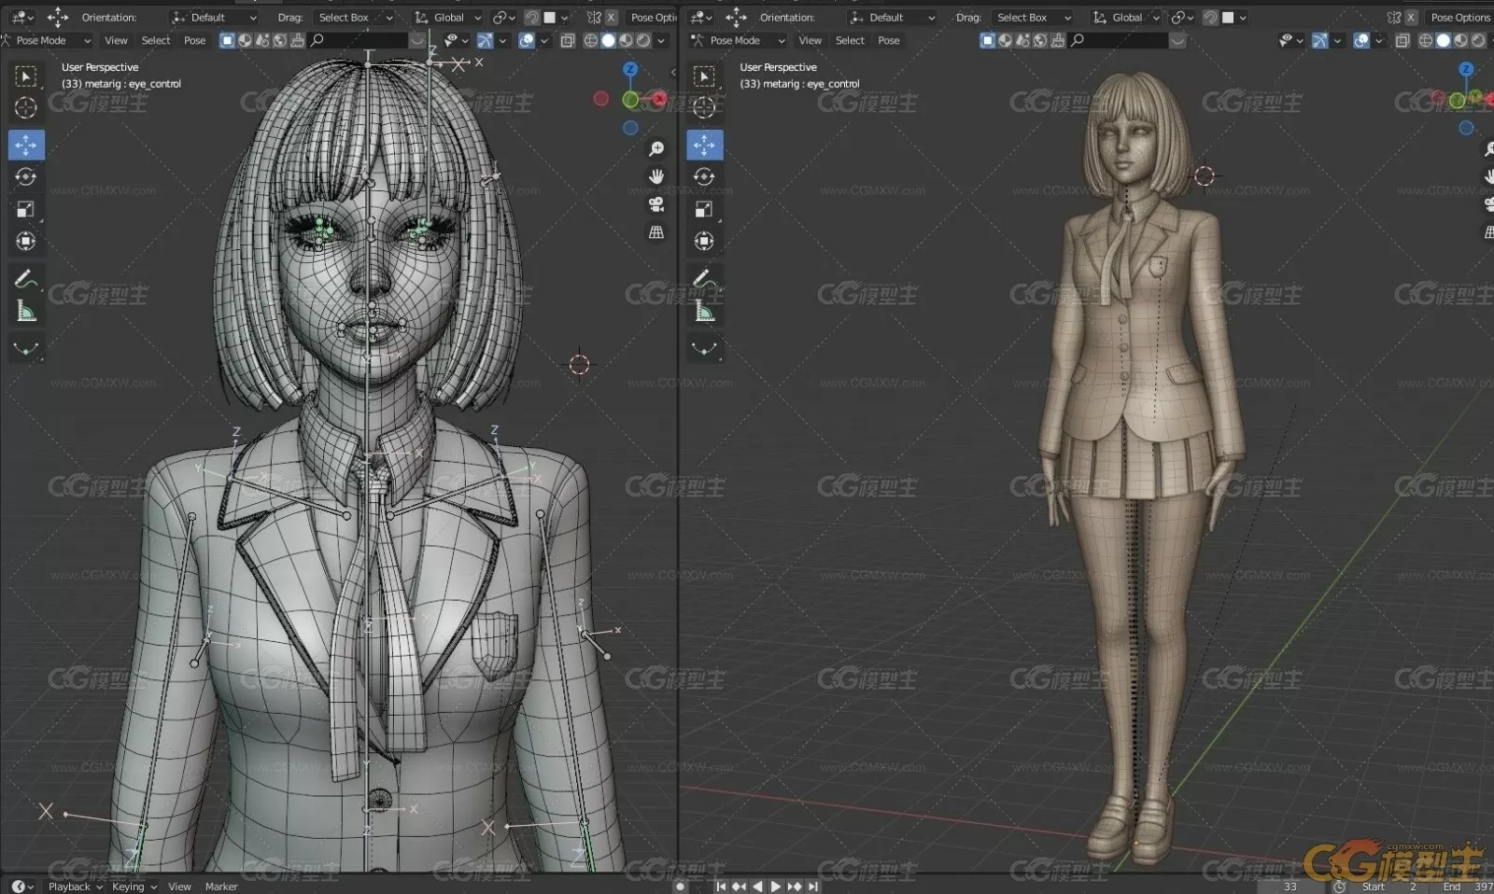The height and width of the screenshot is (894, 1494).
Task: Toggle X-axis mirror in right viewport header
Action: [1411, 18]
